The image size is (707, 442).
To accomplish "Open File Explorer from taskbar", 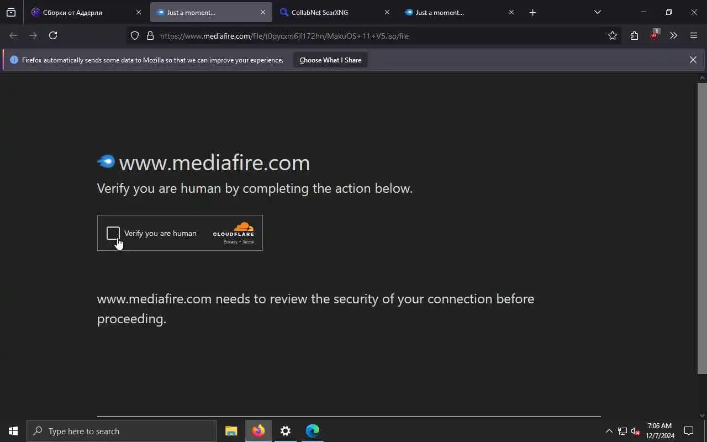I will pos(231,431).
